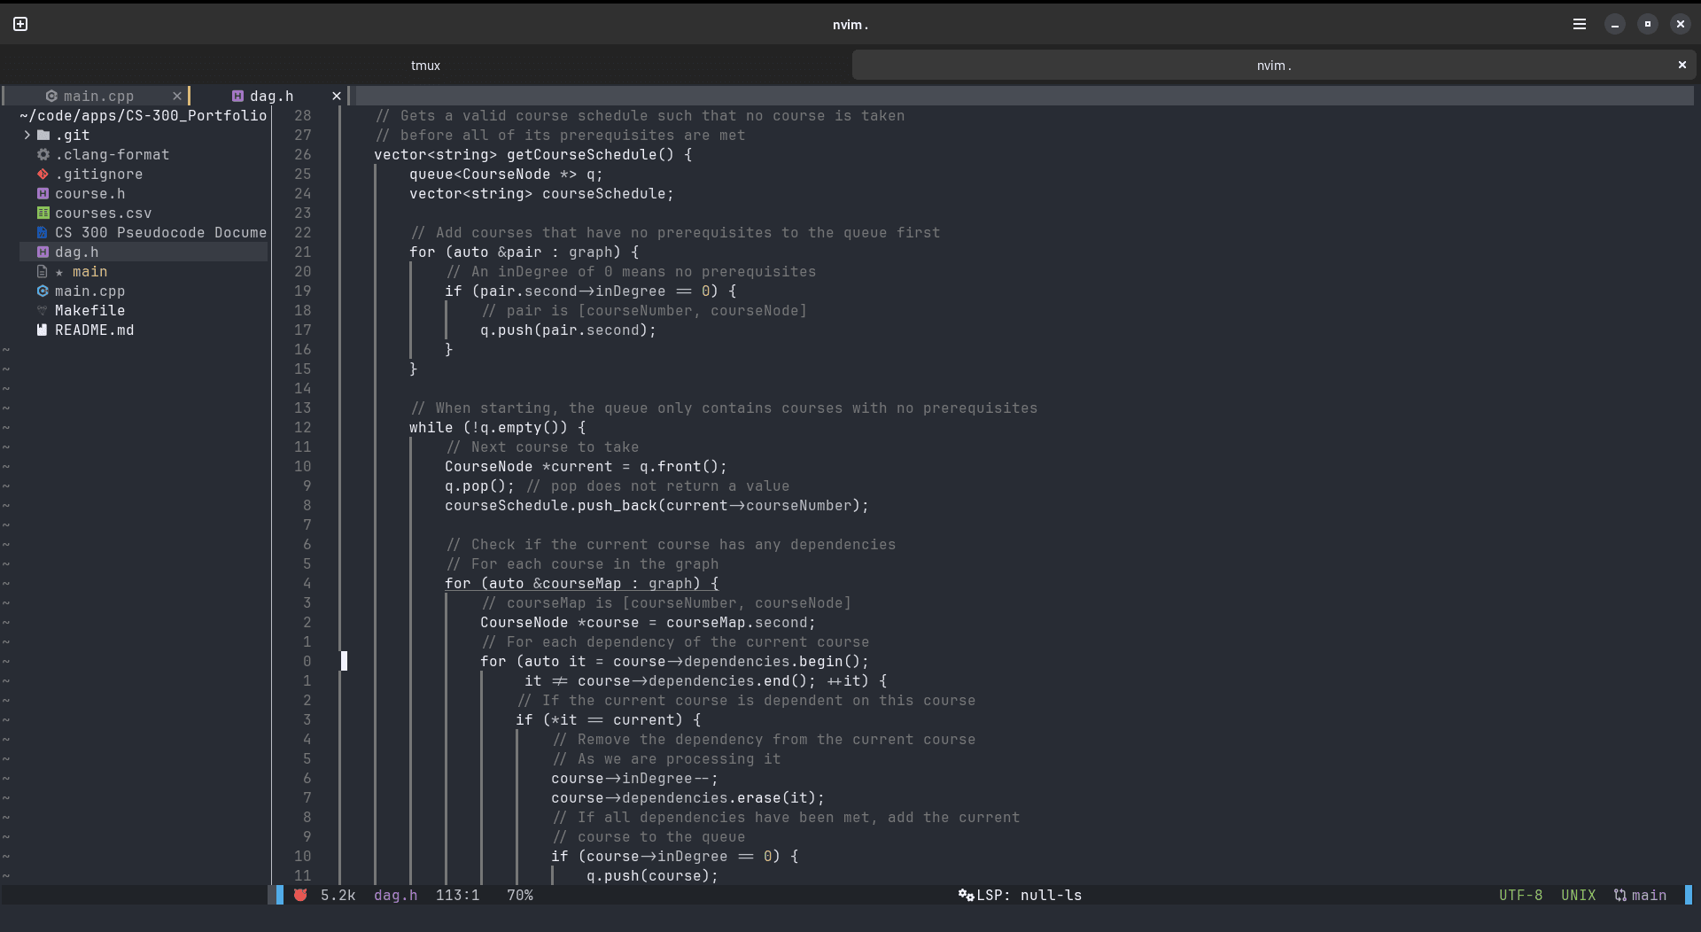Open README.md in file tree

pos(94,330)
